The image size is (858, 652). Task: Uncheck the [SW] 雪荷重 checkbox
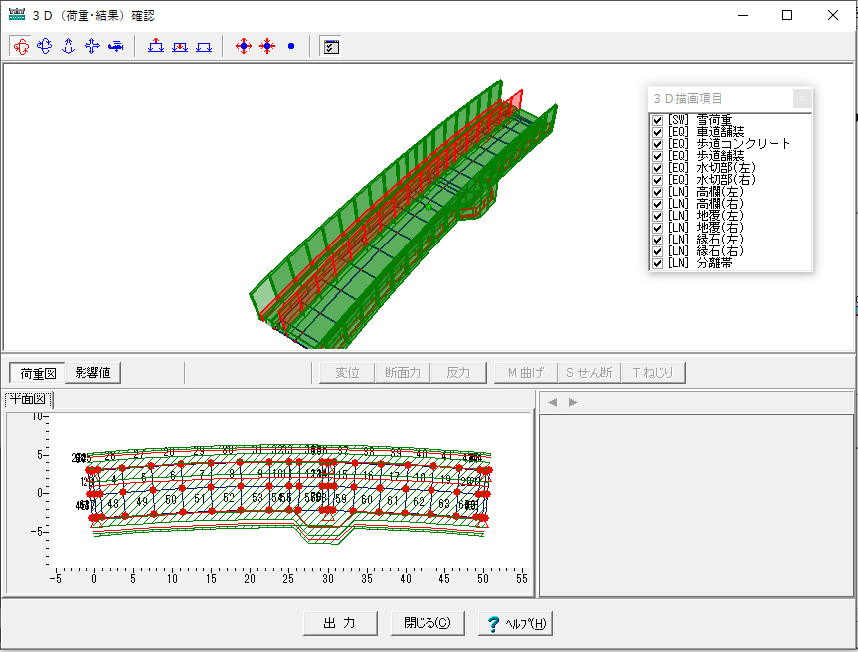click(658, 120)
